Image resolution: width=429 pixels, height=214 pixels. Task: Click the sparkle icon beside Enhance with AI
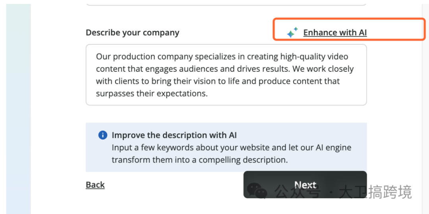tap(292, 32)
